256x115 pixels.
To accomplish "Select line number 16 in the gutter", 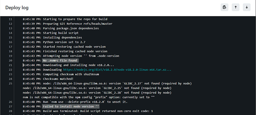I will (x=10, y=42).
